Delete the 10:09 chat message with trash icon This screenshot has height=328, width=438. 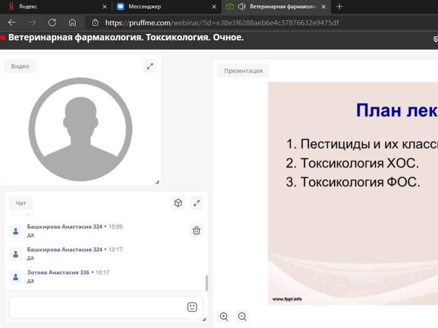(x=196, y=230)
